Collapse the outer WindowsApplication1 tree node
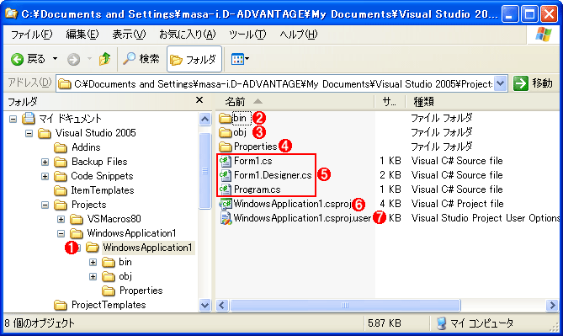 pos(61,233)
